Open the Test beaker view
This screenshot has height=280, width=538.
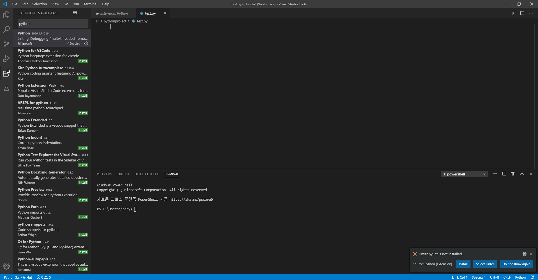6,88
